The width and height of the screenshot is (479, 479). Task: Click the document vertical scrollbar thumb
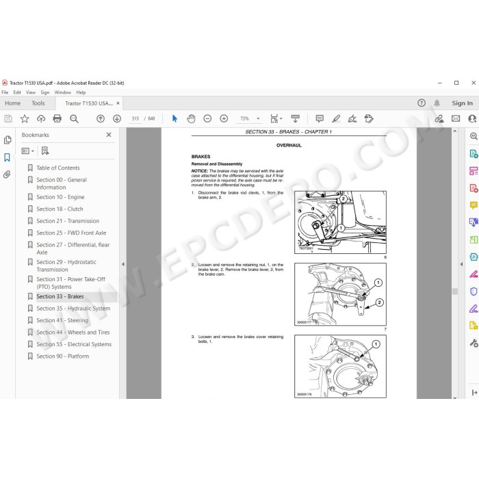(x=455, y=291)
